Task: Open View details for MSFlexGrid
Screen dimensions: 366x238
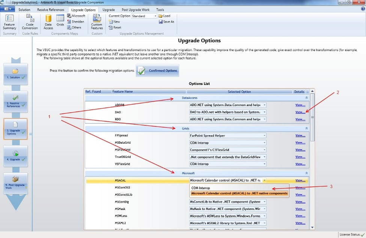Action: tap(300, 150)
